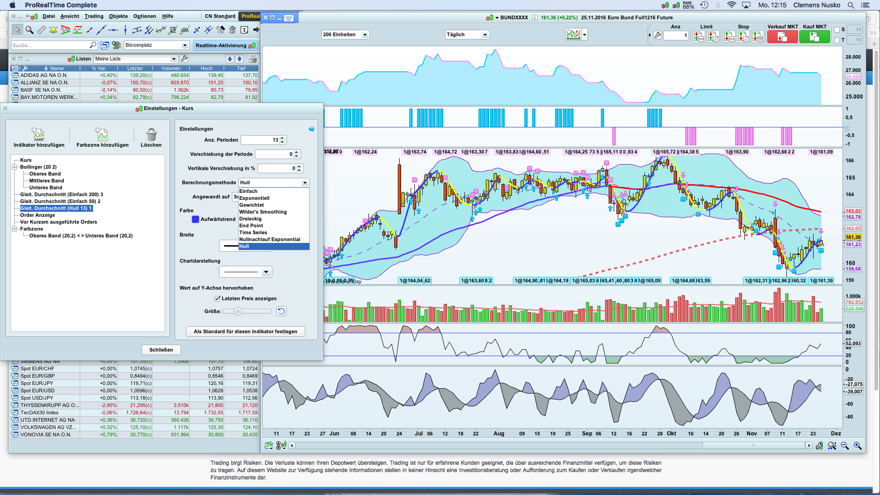Click the alarm bell icon
Viewport: 880px width, 495px height.
pyautogui.click(x=54, y=30)
